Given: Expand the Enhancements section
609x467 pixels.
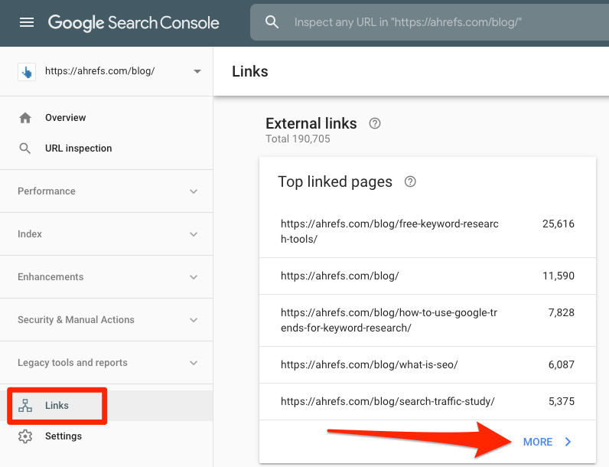Looking at the screenshot, I should click(x=194, y=277).
